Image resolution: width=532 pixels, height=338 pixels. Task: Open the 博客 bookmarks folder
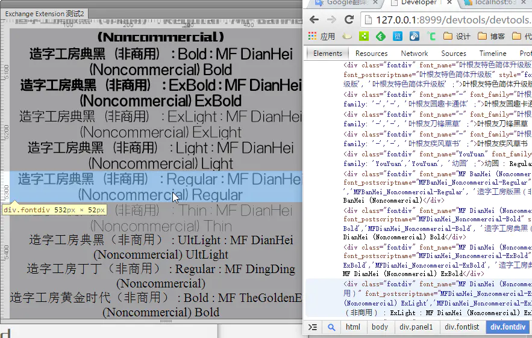click(491, 36)
